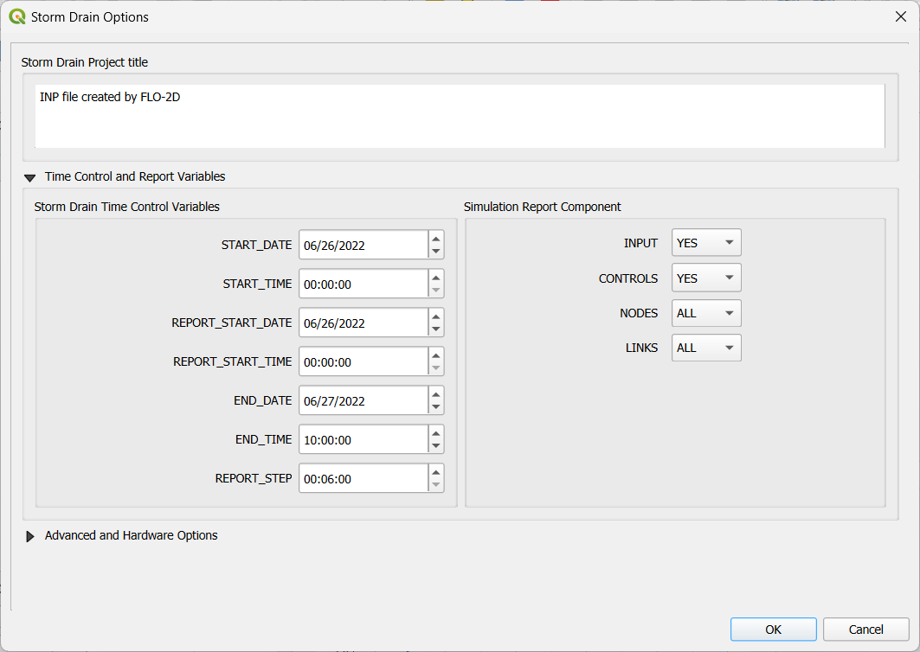
Task: Click REPORT_START_DATE up spinner arrow
Action: click(436, 316)
